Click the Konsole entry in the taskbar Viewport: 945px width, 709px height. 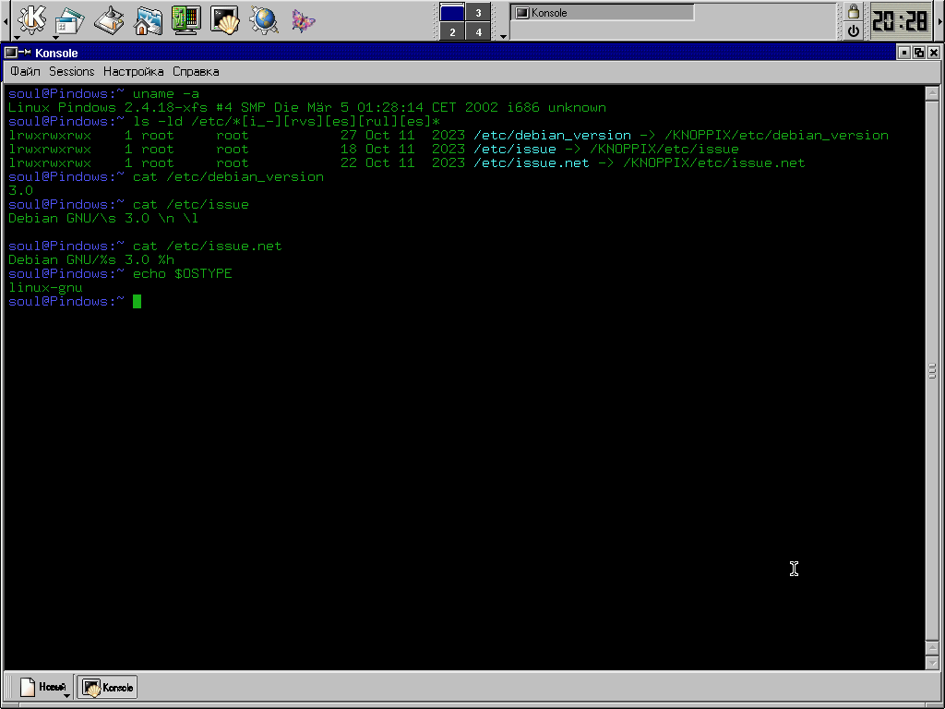(603, 12)
